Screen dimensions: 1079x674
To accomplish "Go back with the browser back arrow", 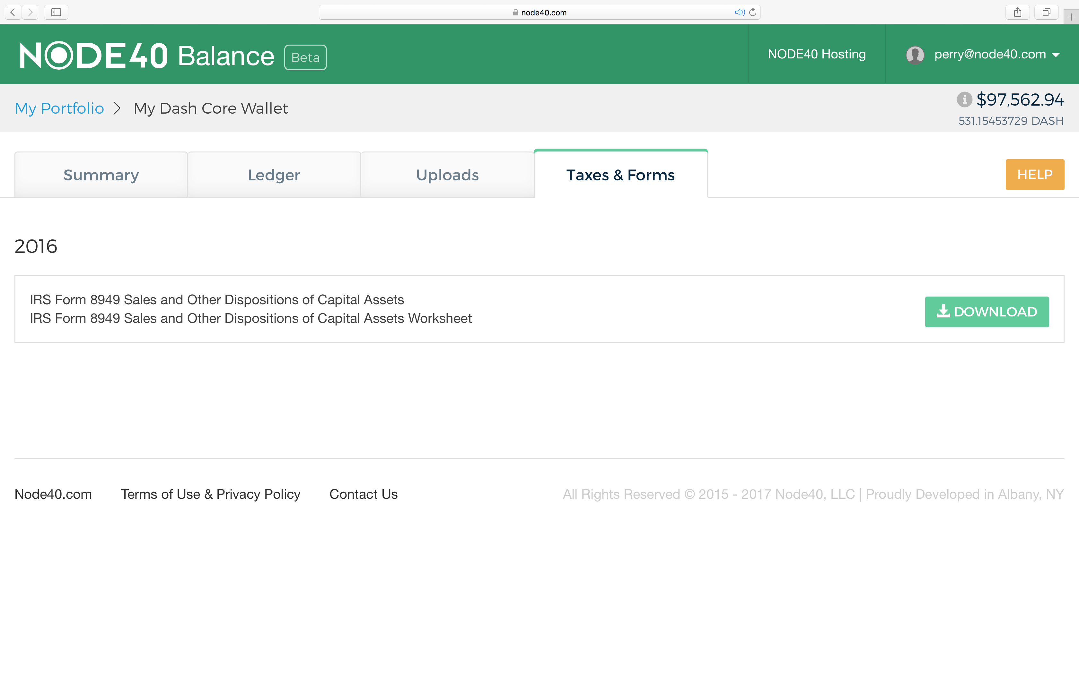I will coord(13,12).
